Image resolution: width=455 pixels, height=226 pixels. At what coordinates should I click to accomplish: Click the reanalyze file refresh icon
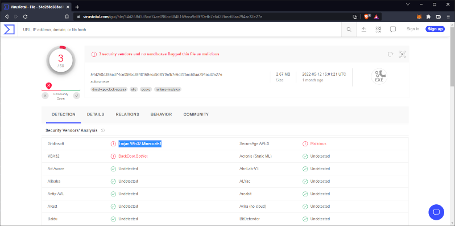click(391, 54)
